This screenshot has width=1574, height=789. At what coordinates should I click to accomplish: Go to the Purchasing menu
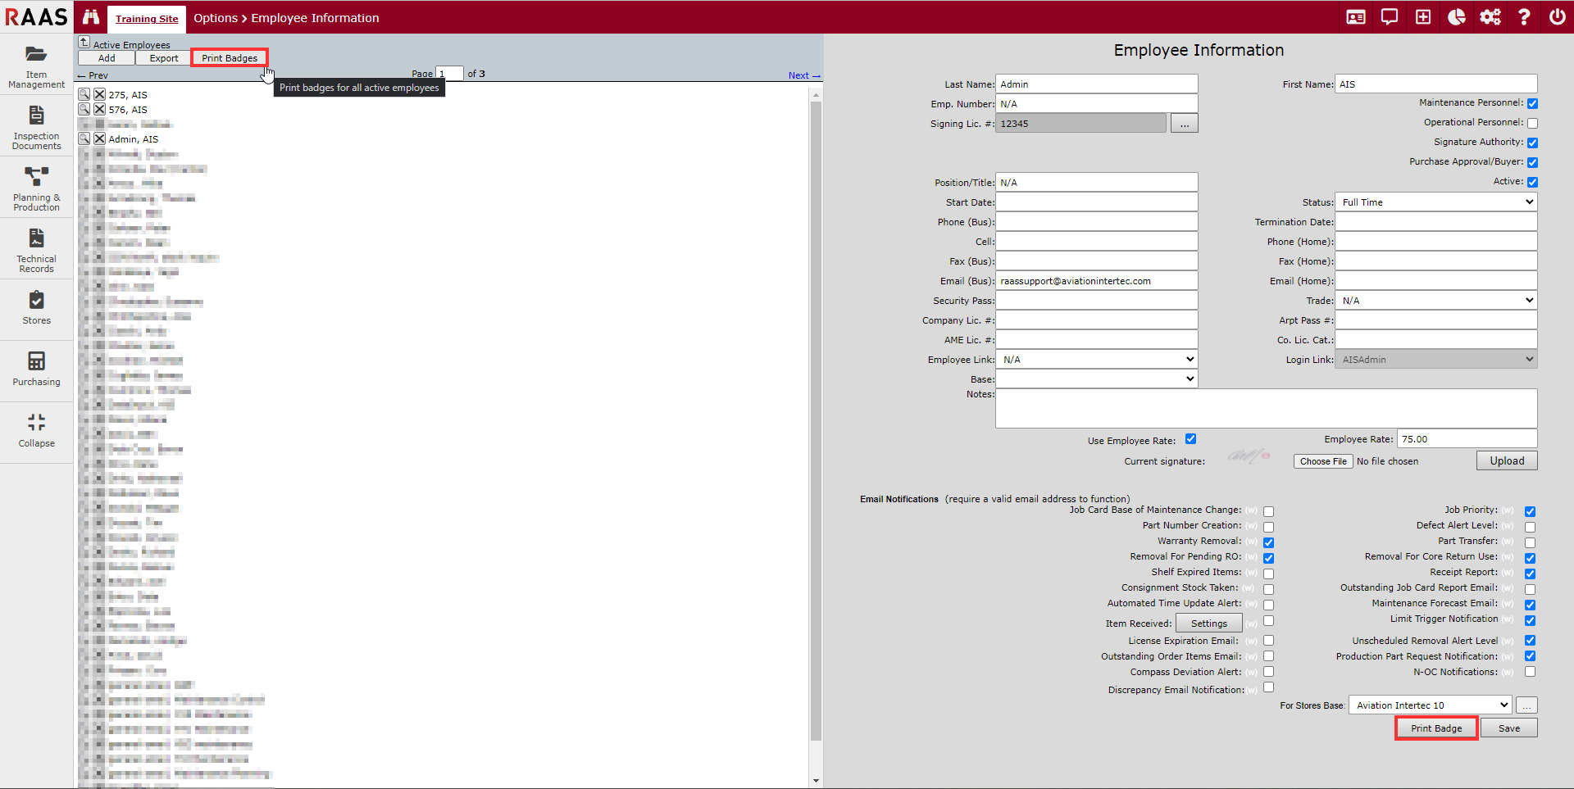(x=36, y=369)
